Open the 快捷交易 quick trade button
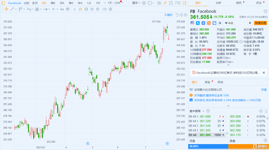 tap(260, 23)
